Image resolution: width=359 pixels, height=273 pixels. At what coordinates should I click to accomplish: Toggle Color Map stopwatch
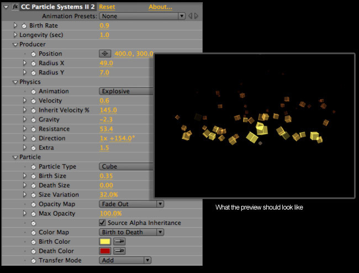tap(33, 233)
